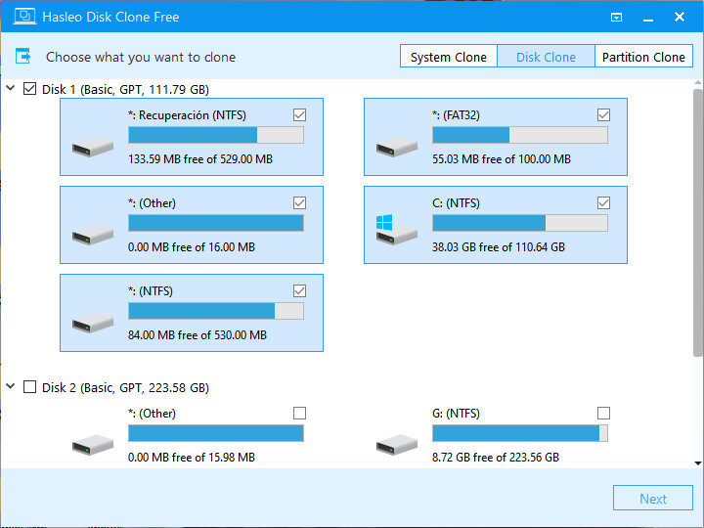Click drive icon of G: (NTFS) partition
The image size is (704, 528).
point(397,445)
